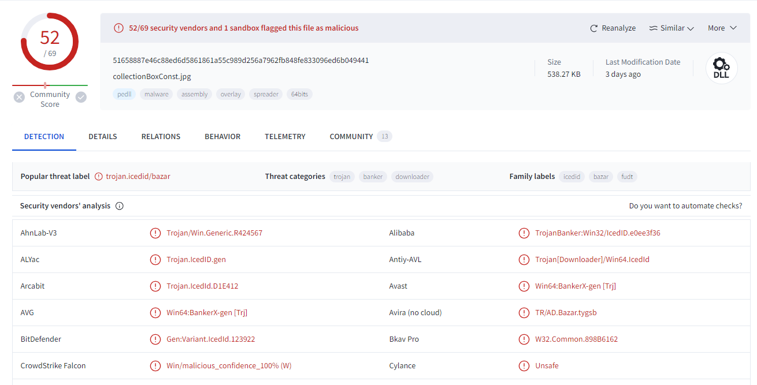Switch to the DETAILS tab

(103, 137)
